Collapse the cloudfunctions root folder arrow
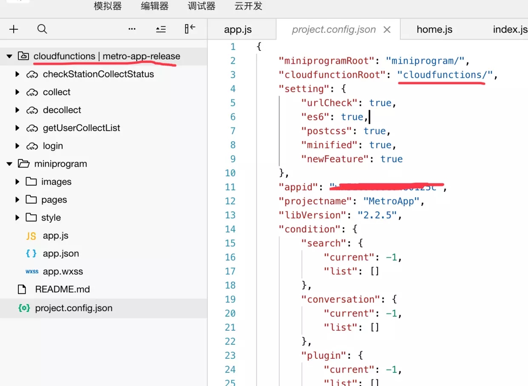Screen dimensions: 528x386 tap(9, 56)
